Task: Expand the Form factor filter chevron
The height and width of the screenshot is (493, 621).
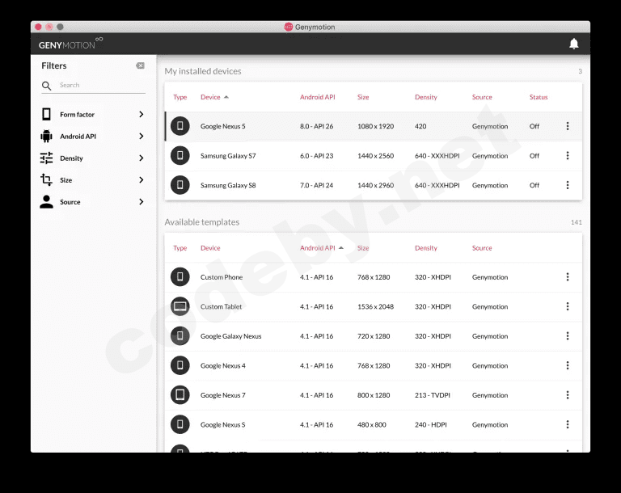Action: [x=142, y=114]
